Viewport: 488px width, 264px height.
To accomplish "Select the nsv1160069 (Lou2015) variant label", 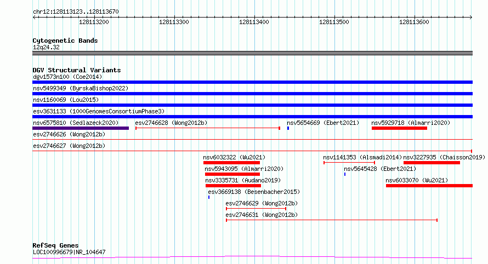I will pos(66,100).
